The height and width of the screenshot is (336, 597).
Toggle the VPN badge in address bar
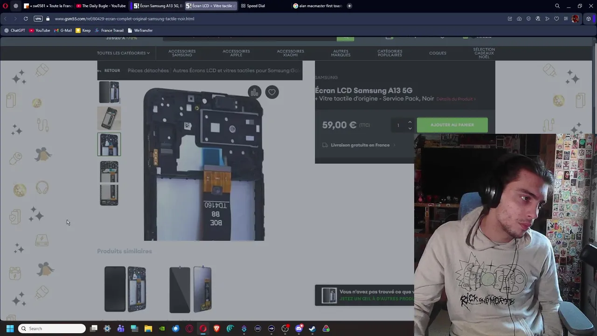[x=38, y=19]
